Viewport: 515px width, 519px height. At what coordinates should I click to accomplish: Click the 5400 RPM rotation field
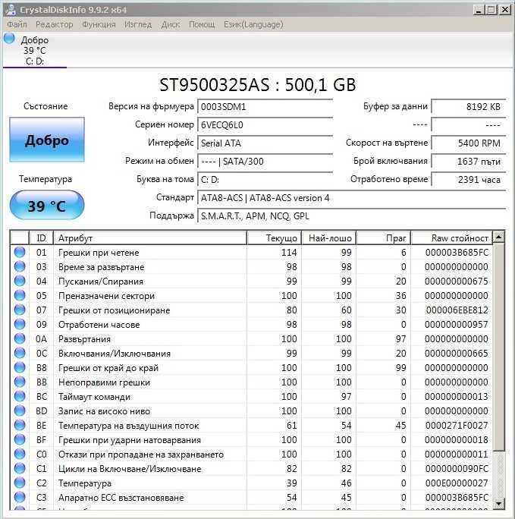pyautogui.click(x=469, y=143)
